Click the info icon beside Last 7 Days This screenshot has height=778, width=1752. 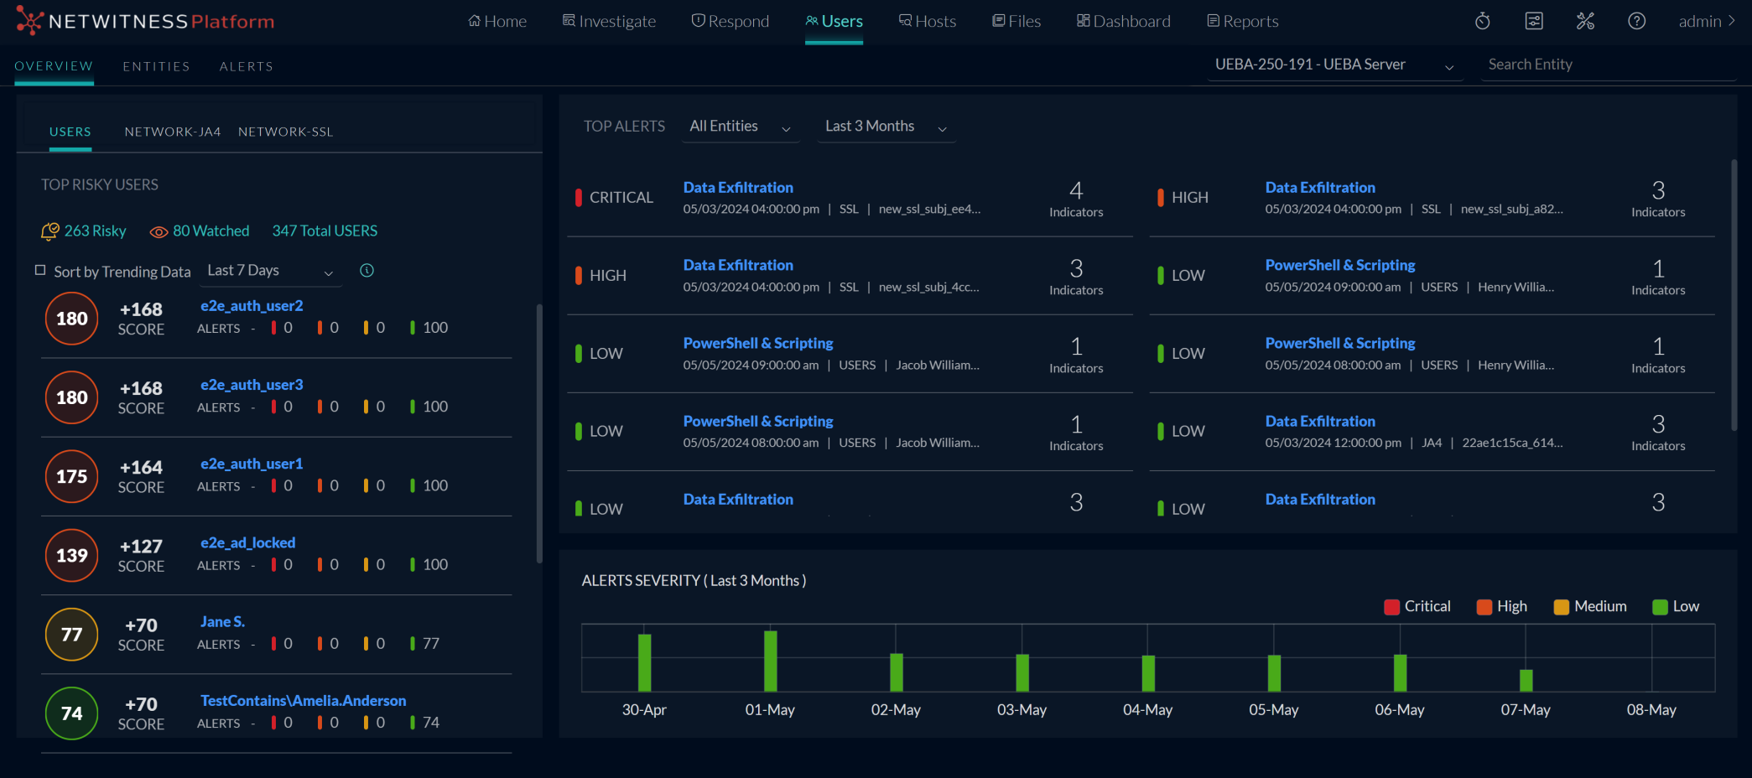coord(367,270)
